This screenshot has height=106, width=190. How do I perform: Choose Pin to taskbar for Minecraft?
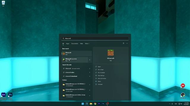101,73
